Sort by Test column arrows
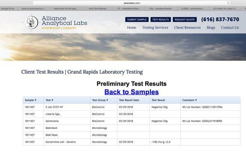 [52, 100]
